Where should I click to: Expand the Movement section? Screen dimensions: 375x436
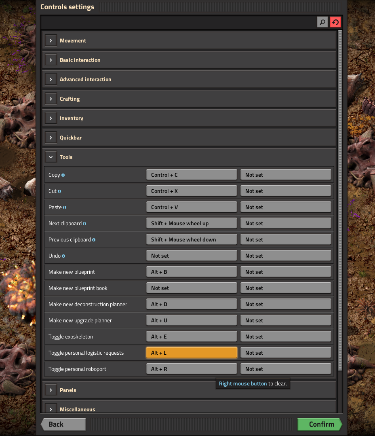51,40
